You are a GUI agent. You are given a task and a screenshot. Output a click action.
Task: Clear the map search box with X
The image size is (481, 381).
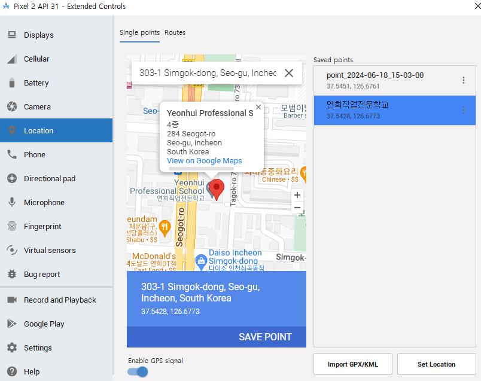coord(289,73)
